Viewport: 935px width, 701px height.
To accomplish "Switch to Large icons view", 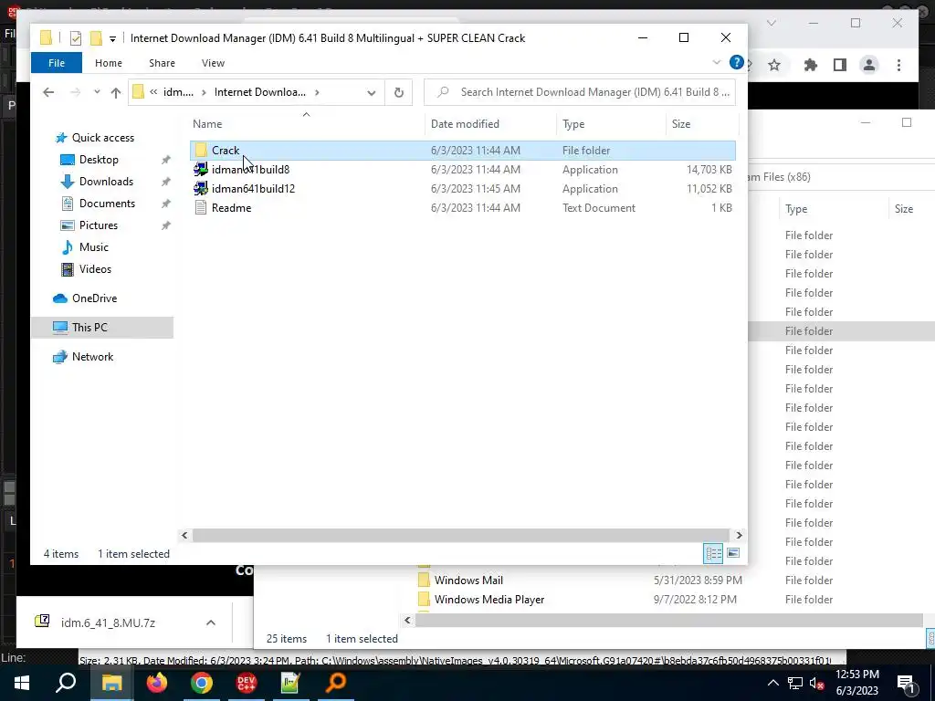I will (x=733, y=554).
